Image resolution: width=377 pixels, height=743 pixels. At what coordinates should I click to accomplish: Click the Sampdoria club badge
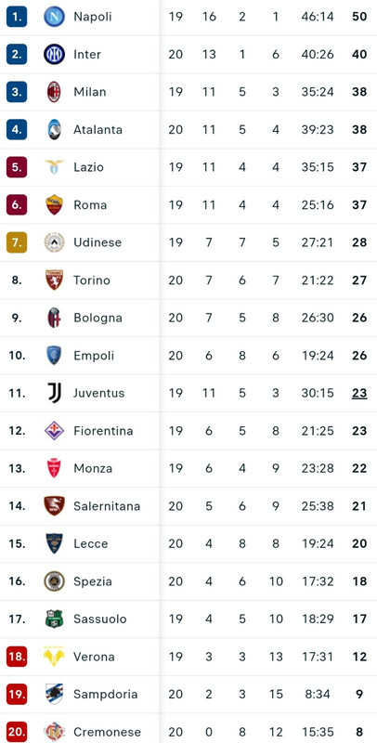(x=55, y=694)
